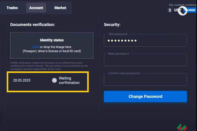Click the Security section heading
Viewport: 197px width, 131px height.
[x=112, y=24]
